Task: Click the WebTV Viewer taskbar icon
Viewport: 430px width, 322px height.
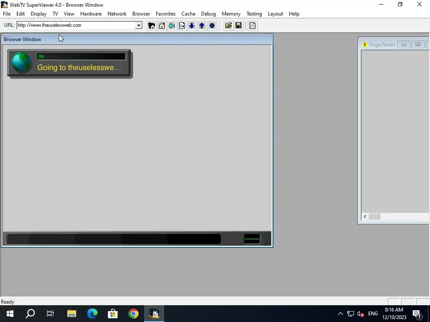Action: 154,314
